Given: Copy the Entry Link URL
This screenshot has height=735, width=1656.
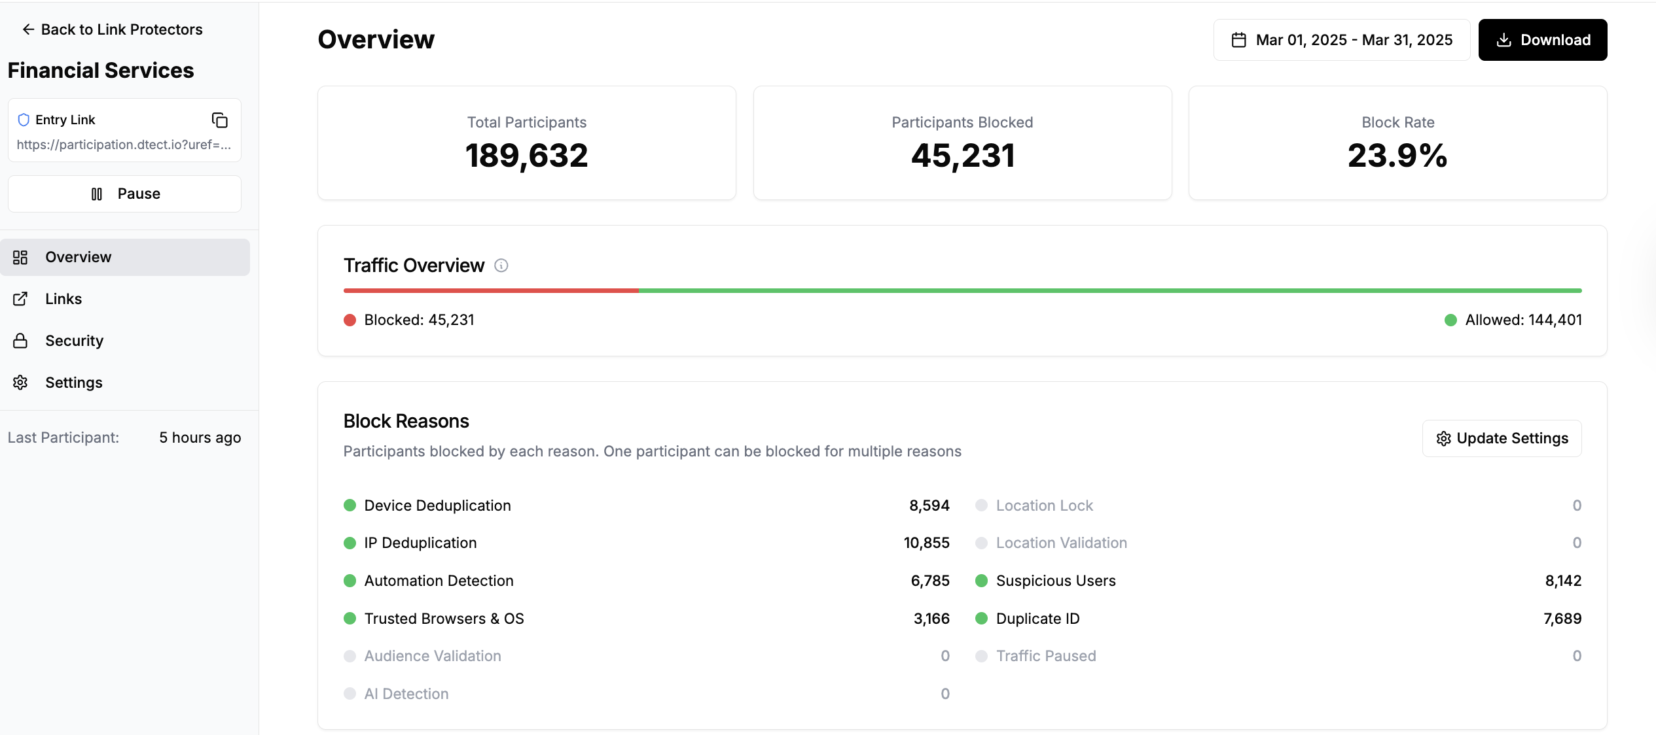Looking at the screenshot, I should [x=220, y=120].
